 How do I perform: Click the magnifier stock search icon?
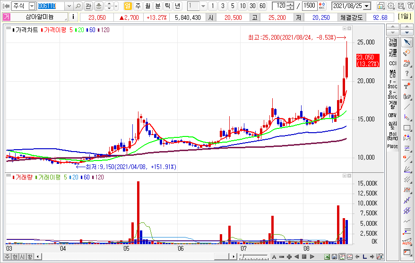(x=78, y=6)
